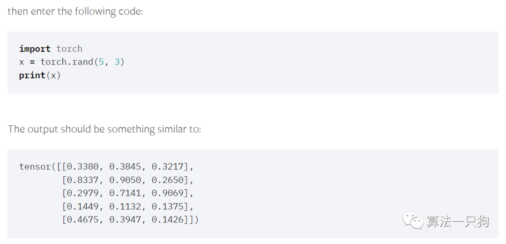506x244 pixels.
Task: Click the word 'torch' after import
Action: click(69, 49)
